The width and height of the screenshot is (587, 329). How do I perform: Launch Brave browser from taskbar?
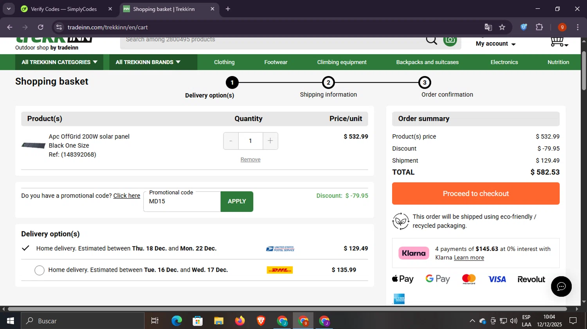[x=261, y=321]
